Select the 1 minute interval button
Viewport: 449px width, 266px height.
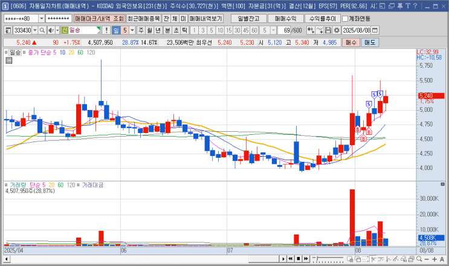[x=194, y=30]
